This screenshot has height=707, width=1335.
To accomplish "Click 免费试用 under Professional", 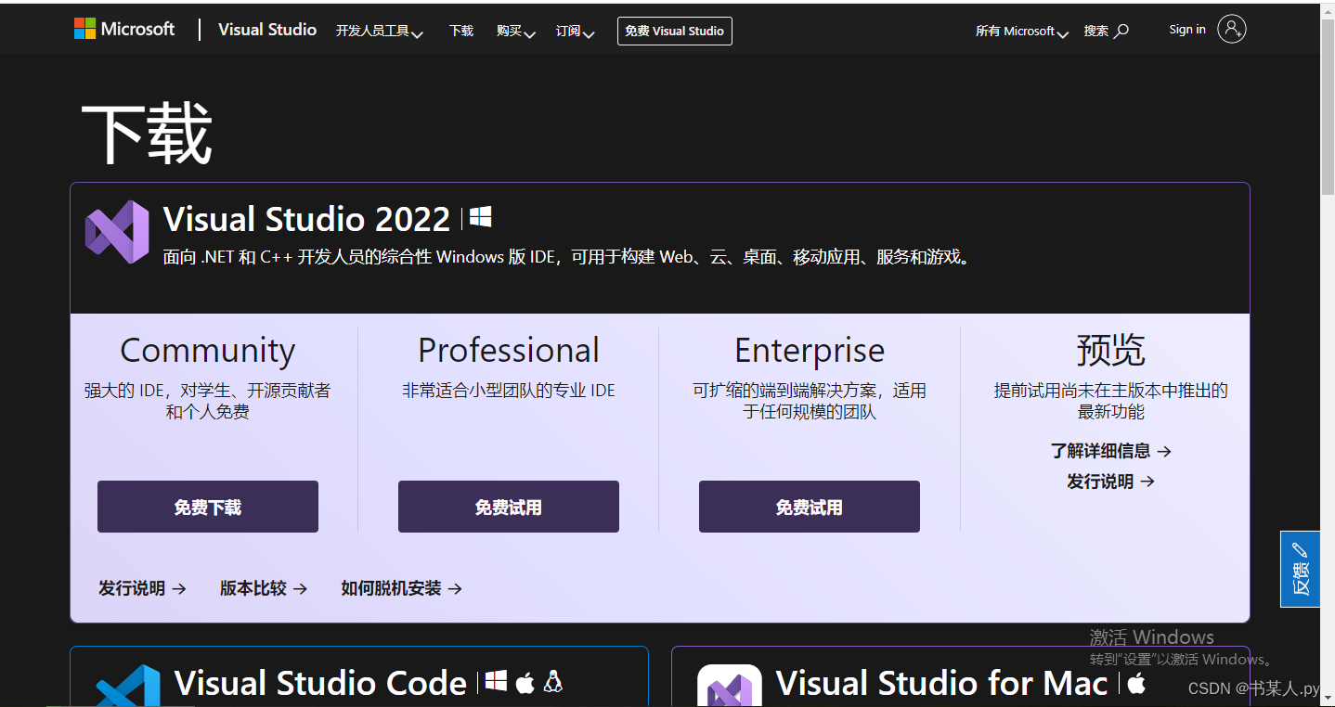I will click(x=509, y=507).
